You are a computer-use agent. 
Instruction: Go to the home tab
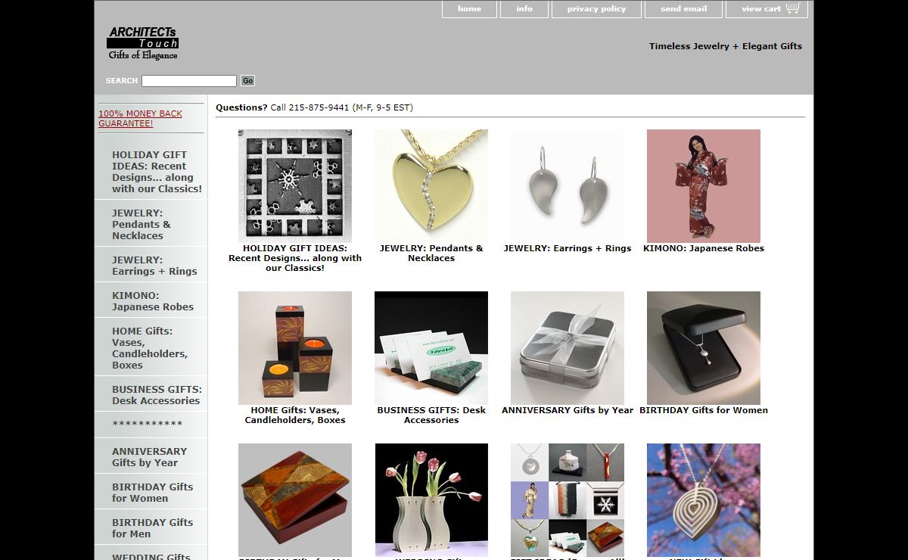tap(469, 9)
